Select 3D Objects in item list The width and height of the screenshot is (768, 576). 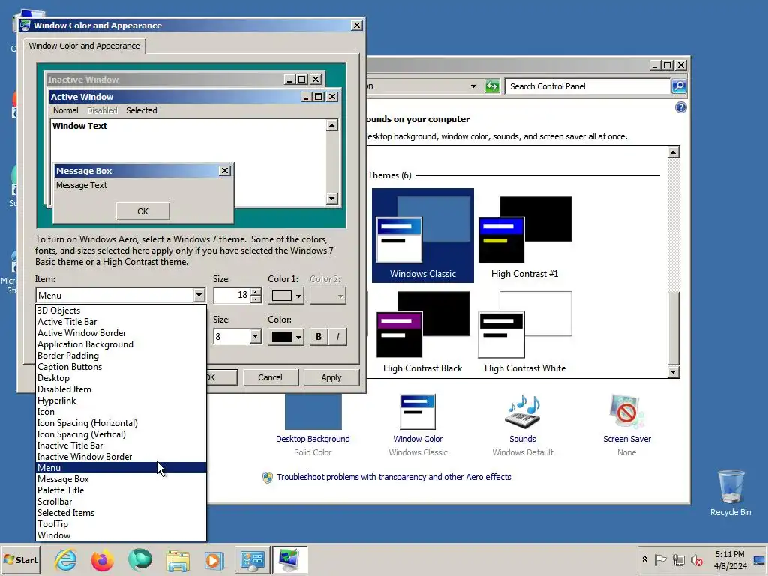[x=121, y=310]
